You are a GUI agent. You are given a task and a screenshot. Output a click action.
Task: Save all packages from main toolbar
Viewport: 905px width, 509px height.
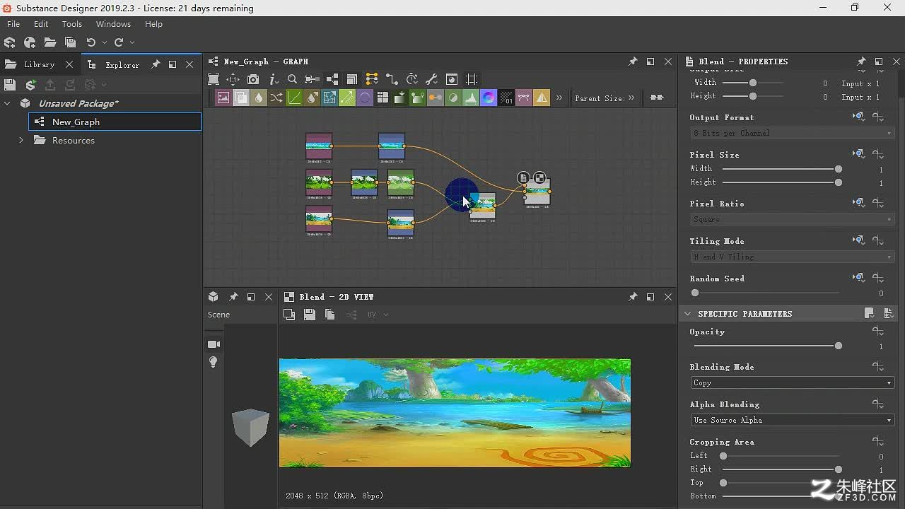tap(70, 42)
